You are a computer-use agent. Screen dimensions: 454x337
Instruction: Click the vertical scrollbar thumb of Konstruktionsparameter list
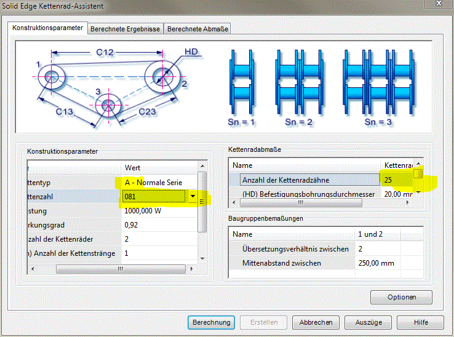pyautogui.click(x=202, y=202)
